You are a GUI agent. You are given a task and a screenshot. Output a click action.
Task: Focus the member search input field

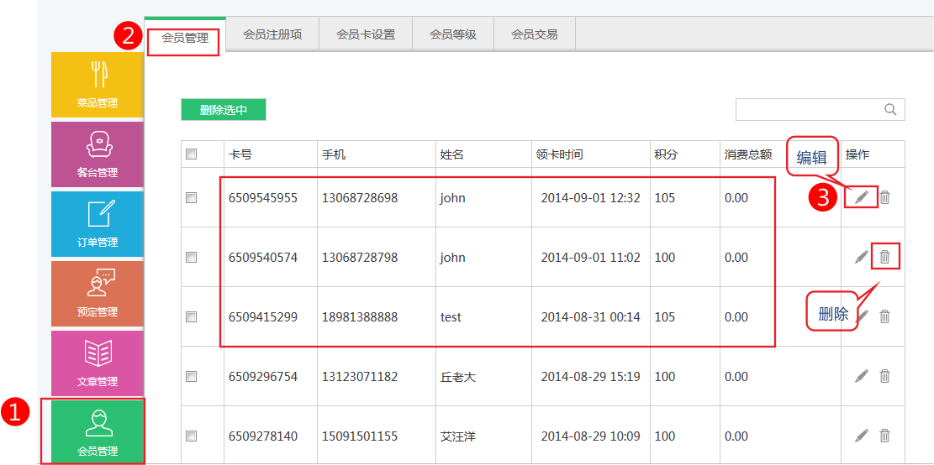coord(807,110)
